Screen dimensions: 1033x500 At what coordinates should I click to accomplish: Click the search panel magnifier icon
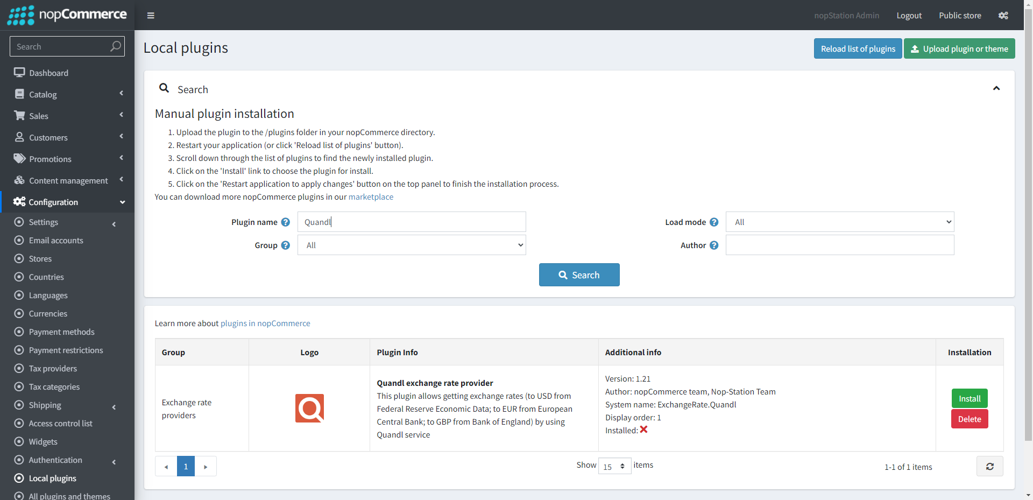click(x=164, y=88)
